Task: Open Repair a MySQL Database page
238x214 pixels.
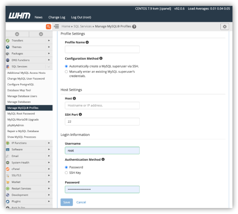Action: [23, 131]
